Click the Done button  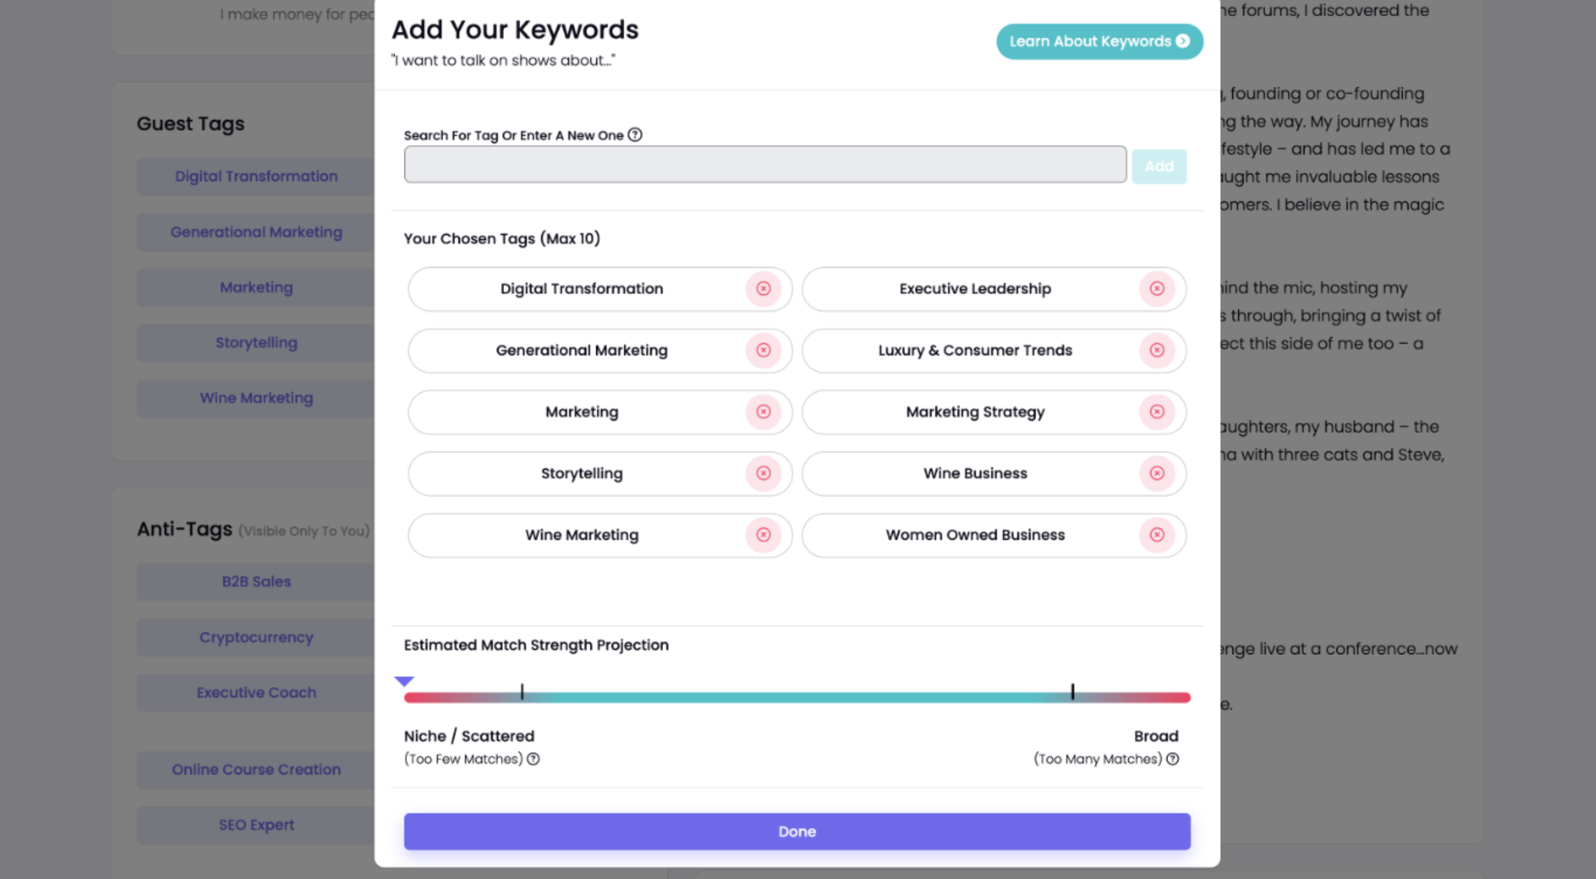(797, 831)
